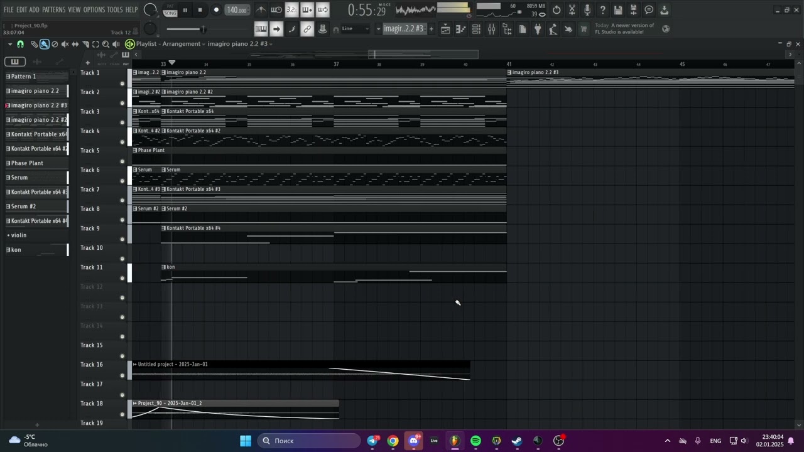
Task: Open the Playlist view icon
Action: (x=445, y=29)
